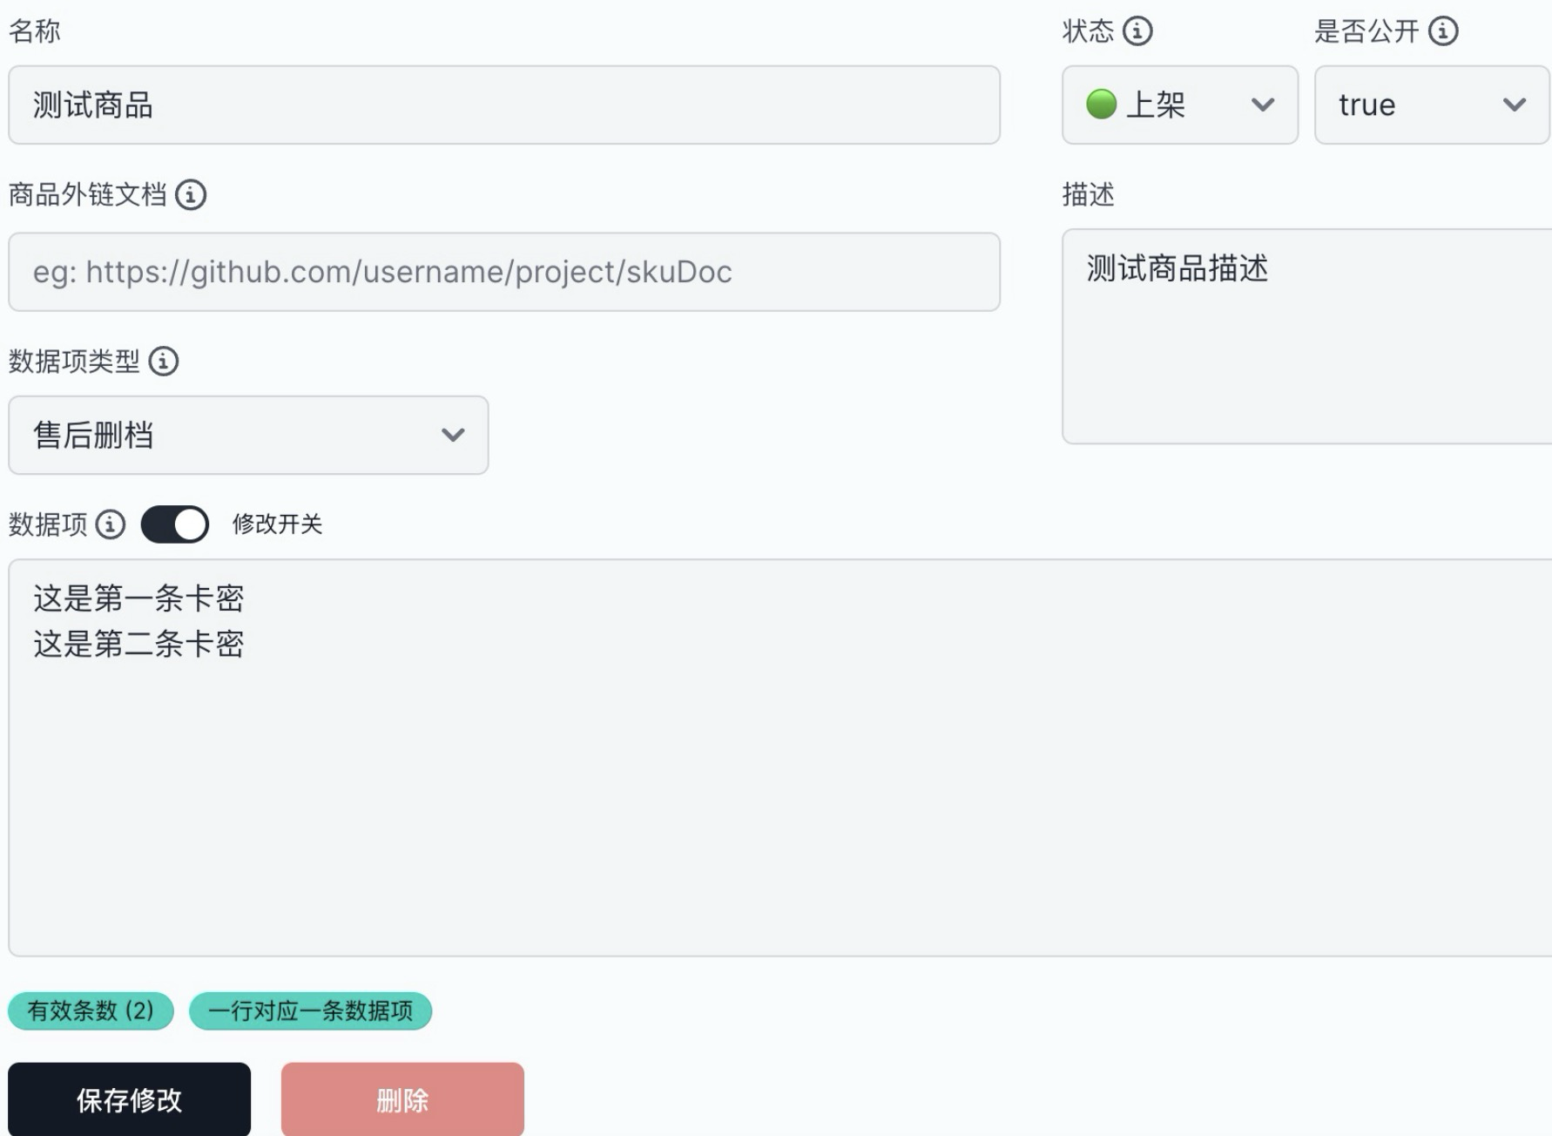Open the 是否公开 dropdown showing true
The height and width of the screenshot is (1136, 1552).
[x=1433, y=105]
